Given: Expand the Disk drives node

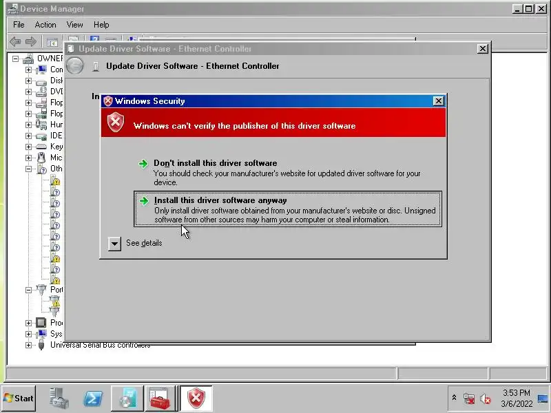Looking at the screenshot, I should pyautogui.click(x=28, y=81).
